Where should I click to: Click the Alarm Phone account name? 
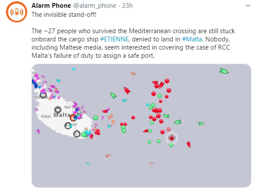pyautogui.click(x=51, y=6)
